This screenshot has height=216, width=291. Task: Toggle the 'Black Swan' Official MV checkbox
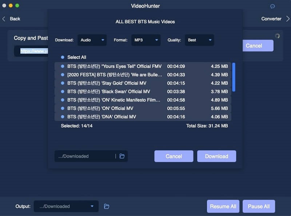63,91
